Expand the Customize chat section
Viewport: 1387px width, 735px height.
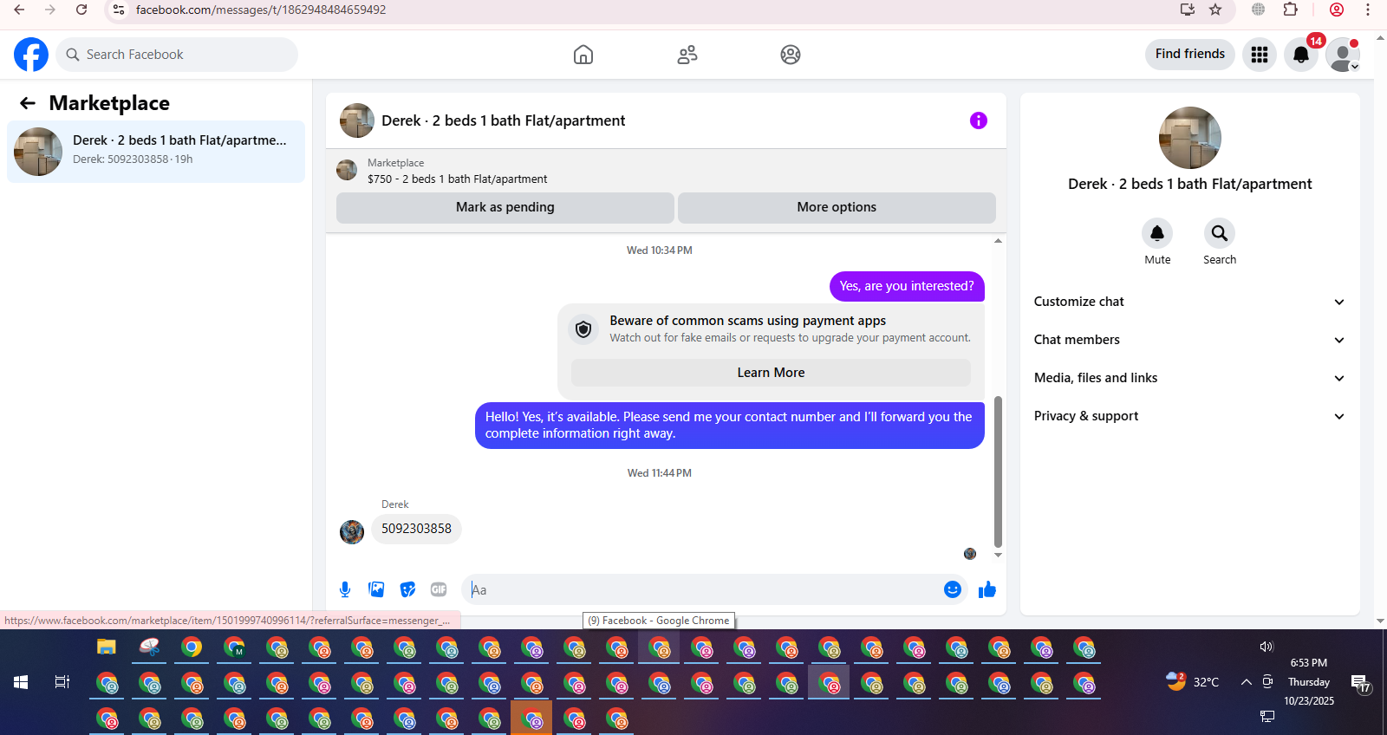(1189, 302)
